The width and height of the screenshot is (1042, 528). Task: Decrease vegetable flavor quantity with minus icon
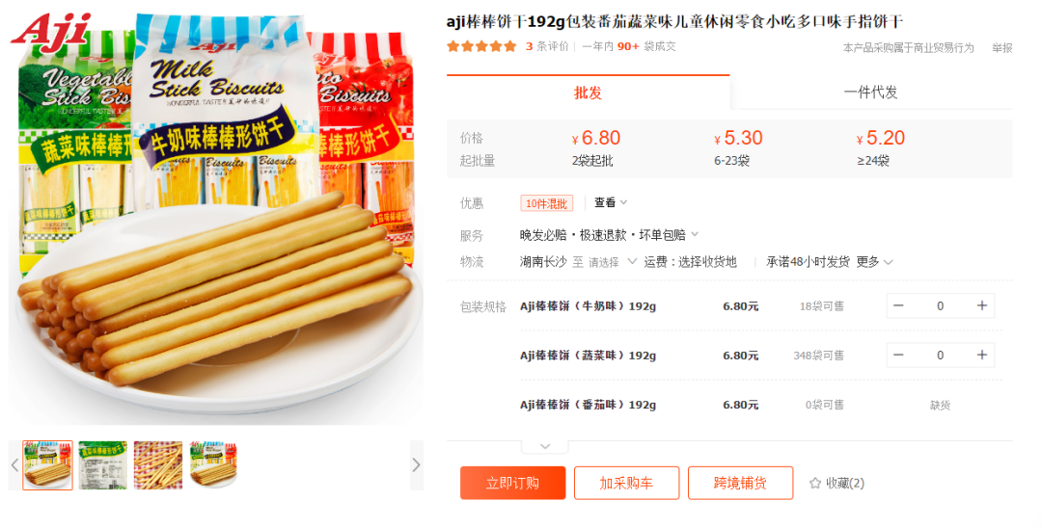pos(898,355)
